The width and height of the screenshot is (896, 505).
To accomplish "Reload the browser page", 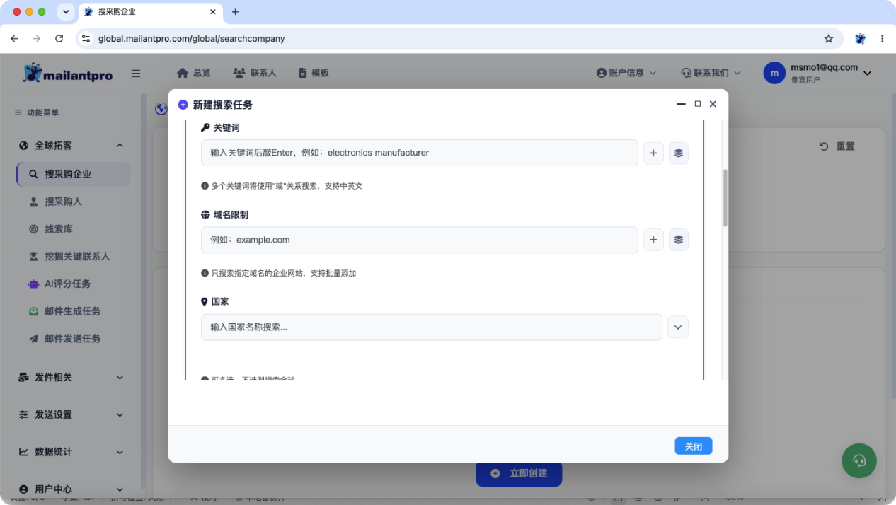I will pyautogui.click(x=59, y=39).
